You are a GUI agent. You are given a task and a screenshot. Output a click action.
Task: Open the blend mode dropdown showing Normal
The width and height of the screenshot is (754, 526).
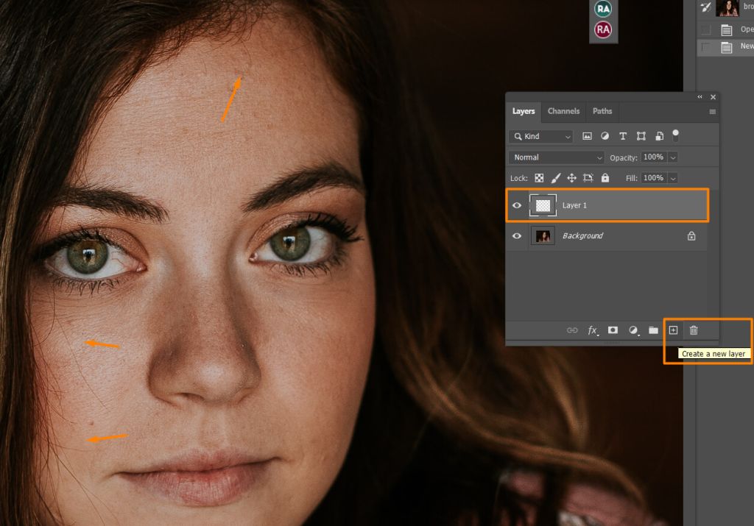tap(555, 157)
